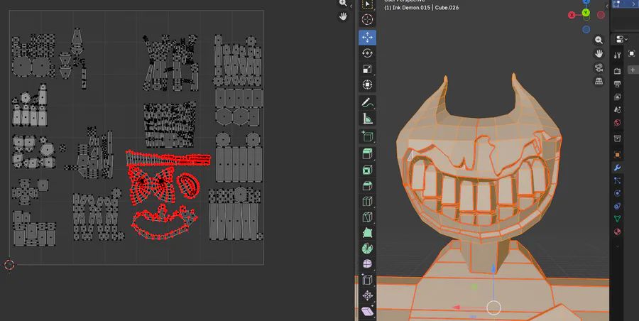The image size is (639, 321).
Task: Snap view to red X axis
Action: coord(572,15)
